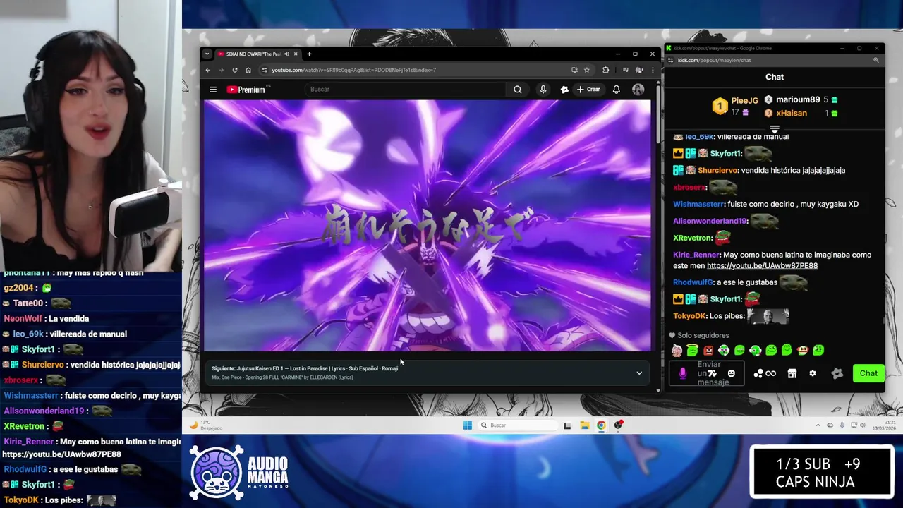Screen dimensions: 903x508
Task: Open YouTube notifications bell
Action: pyautogui.click(x=616, y=90)
